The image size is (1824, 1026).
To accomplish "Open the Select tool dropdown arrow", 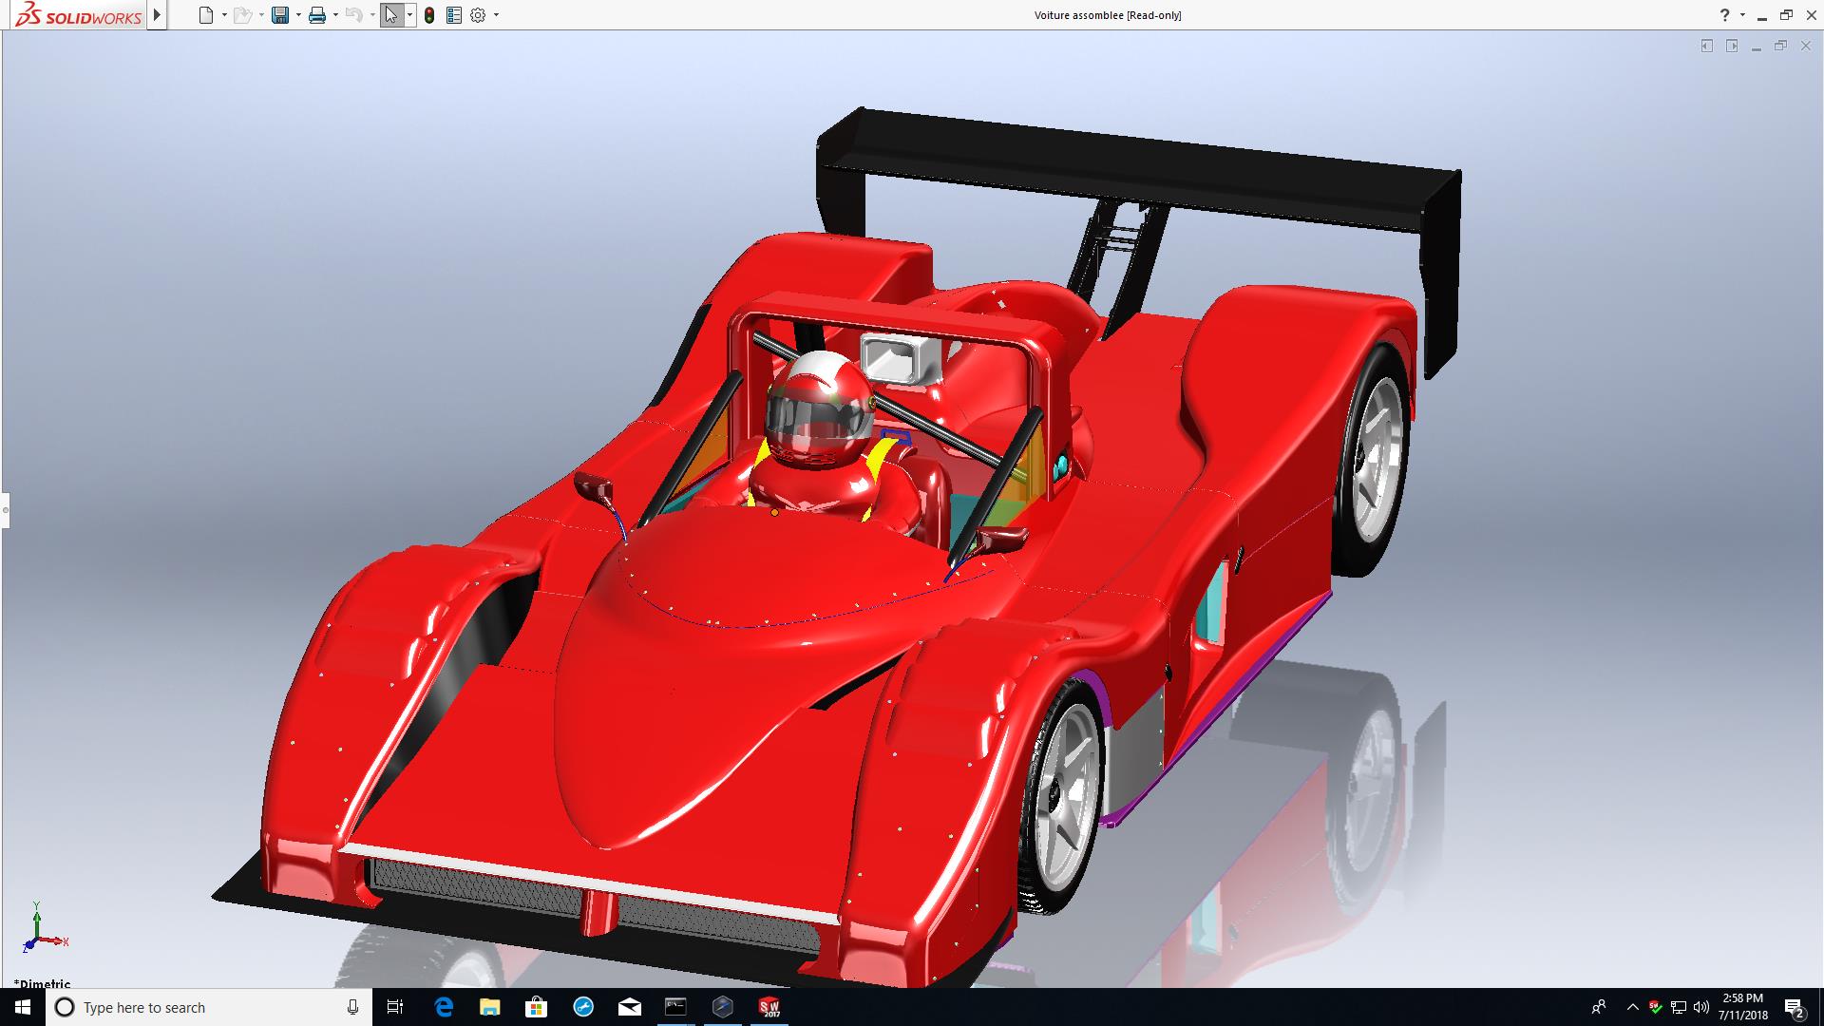I will pos(409,15).
